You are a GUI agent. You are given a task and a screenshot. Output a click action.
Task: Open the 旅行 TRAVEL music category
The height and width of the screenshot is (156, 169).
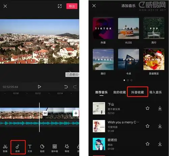click(x=103, y=61)
